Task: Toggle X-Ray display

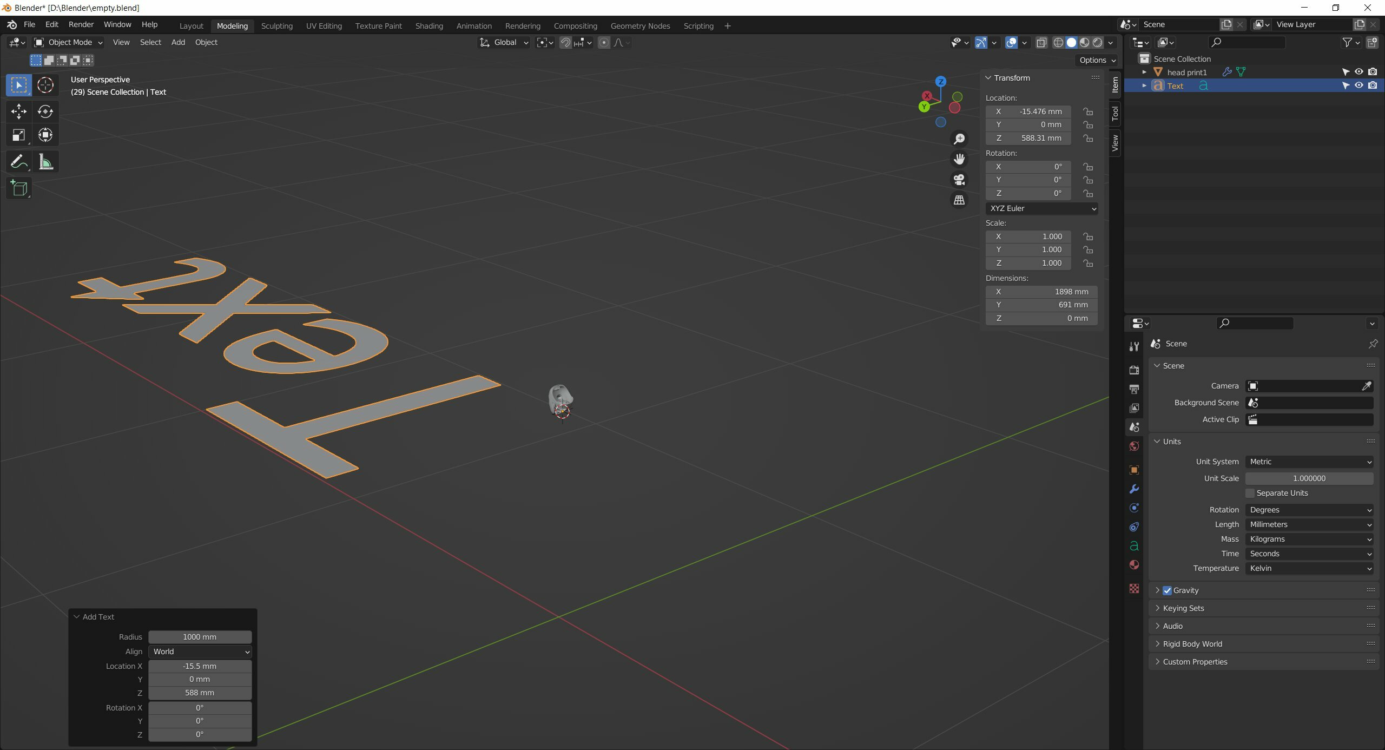Action: tap(1041, 42)
